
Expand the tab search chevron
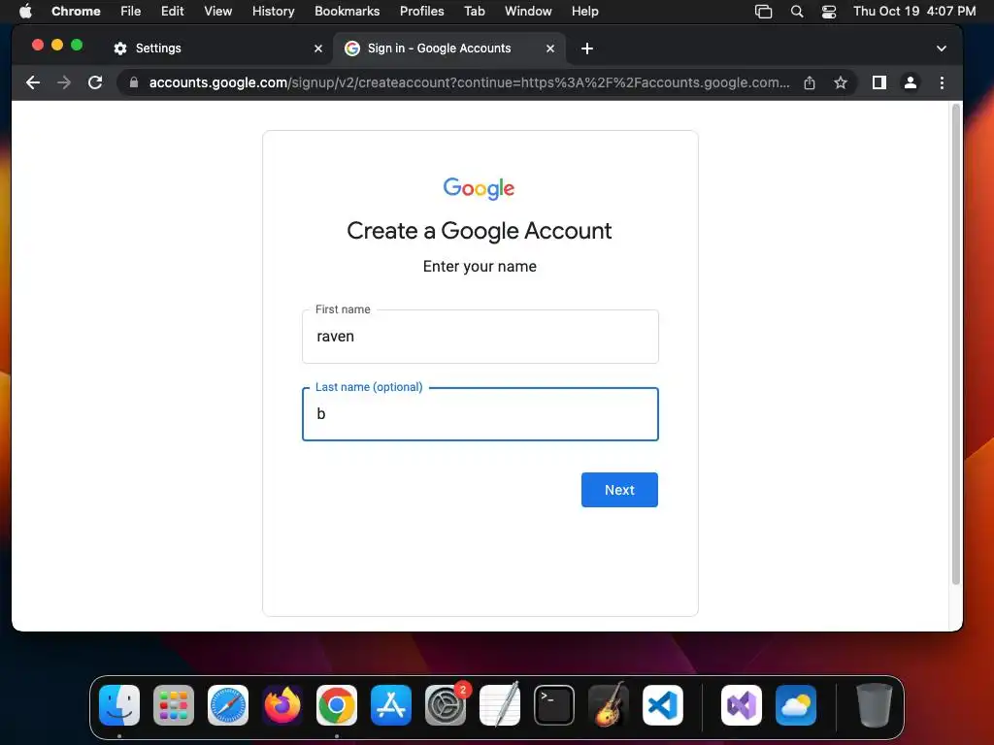coord(942,49)
